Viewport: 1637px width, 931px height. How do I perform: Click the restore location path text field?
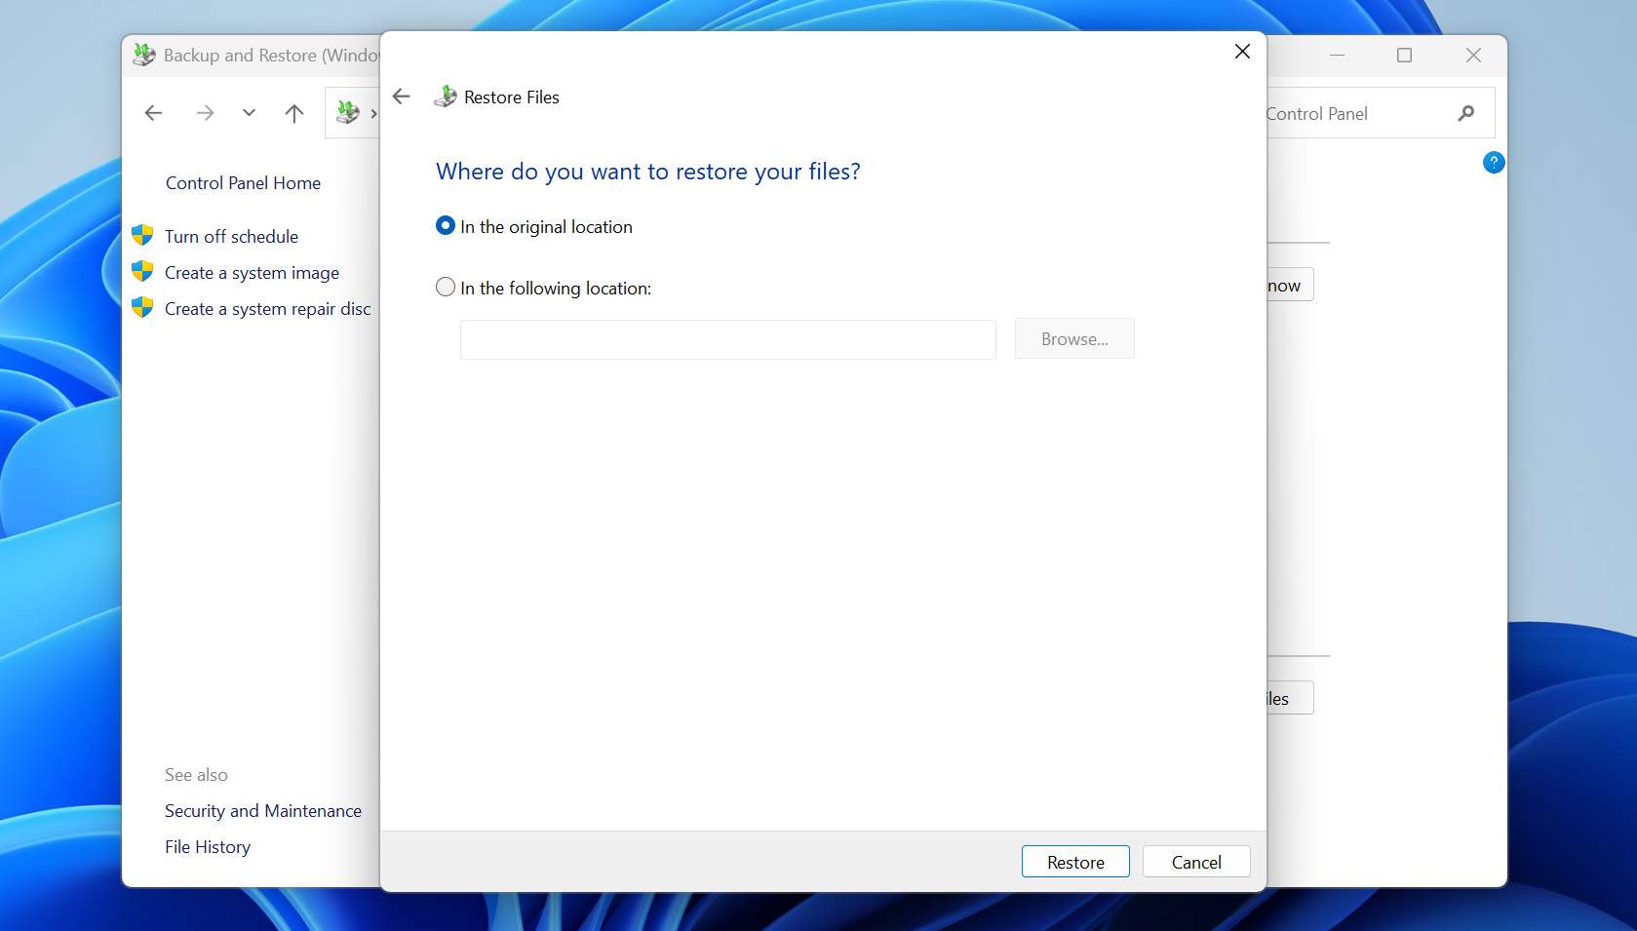(728, 339)
